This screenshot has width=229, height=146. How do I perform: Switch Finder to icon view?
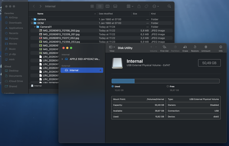tap(92, 6)
